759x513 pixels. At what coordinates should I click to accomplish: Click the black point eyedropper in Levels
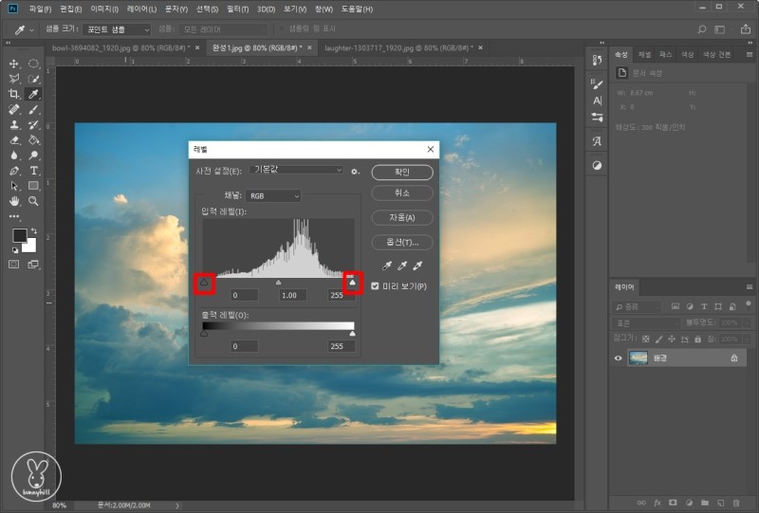[x=386, y=266]
